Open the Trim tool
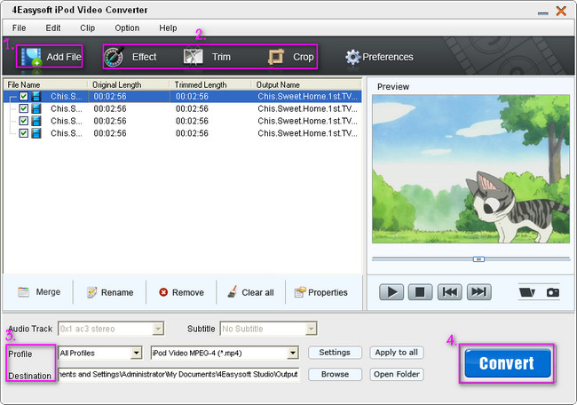The width and height of the screenshot is (577, 405). [x=207, y=57]
